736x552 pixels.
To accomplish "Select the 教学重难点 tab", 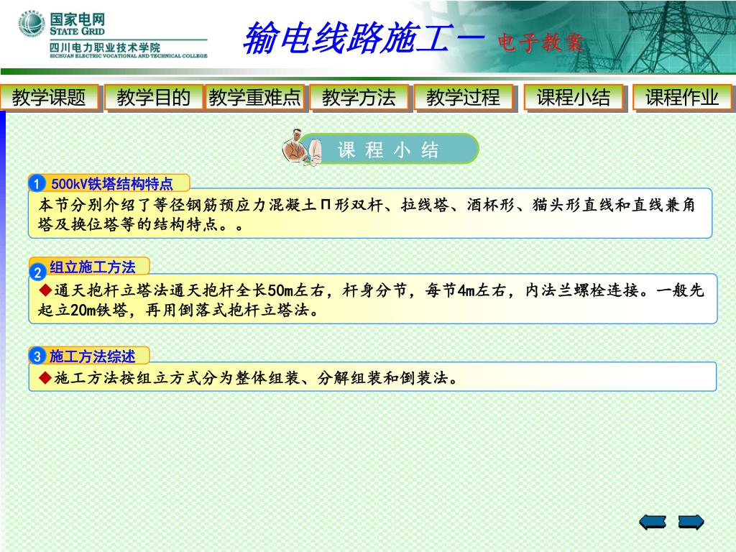I will point(254,98).
